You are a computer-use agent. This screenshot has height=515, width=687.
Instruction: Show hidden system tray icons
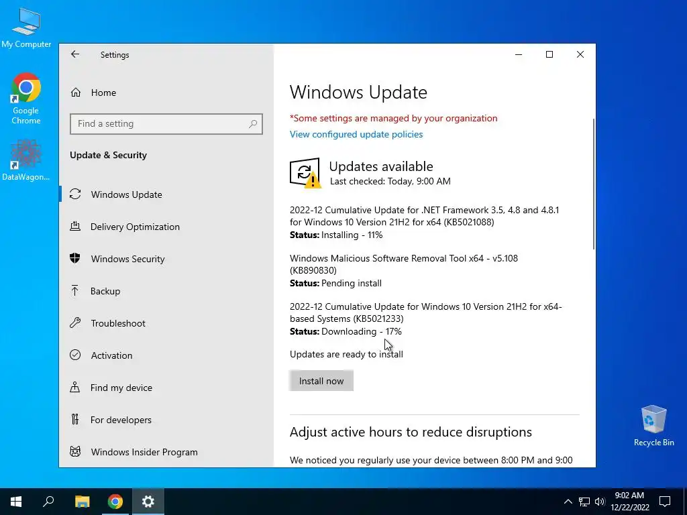point(568,502)
